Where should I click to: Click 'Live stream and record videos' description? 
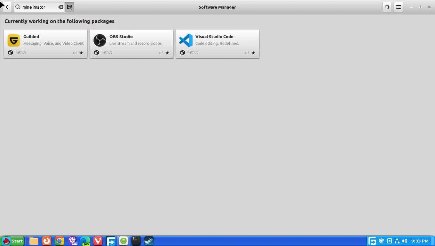coord(135,43)
